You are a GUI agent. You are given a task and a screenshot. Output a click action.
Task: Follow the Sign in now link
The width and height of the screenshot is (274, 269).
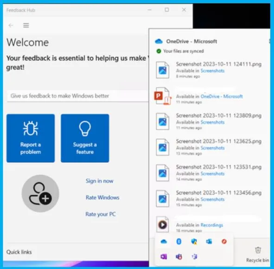pyautogui.click(x=99, y=181)
